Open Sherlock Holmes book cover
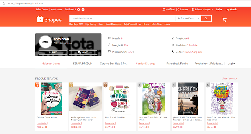Image resolution: width=251 pixels, height=134 pixels. [188, 98]
